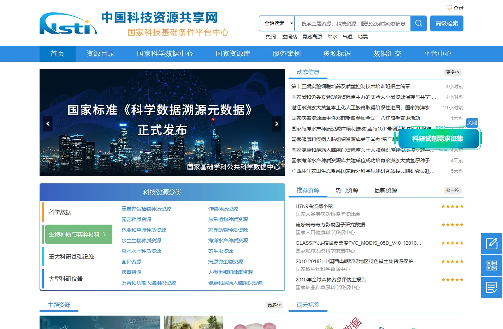Select hot word 气温
This screenshot has width=503, height=329.
[348, 37]
